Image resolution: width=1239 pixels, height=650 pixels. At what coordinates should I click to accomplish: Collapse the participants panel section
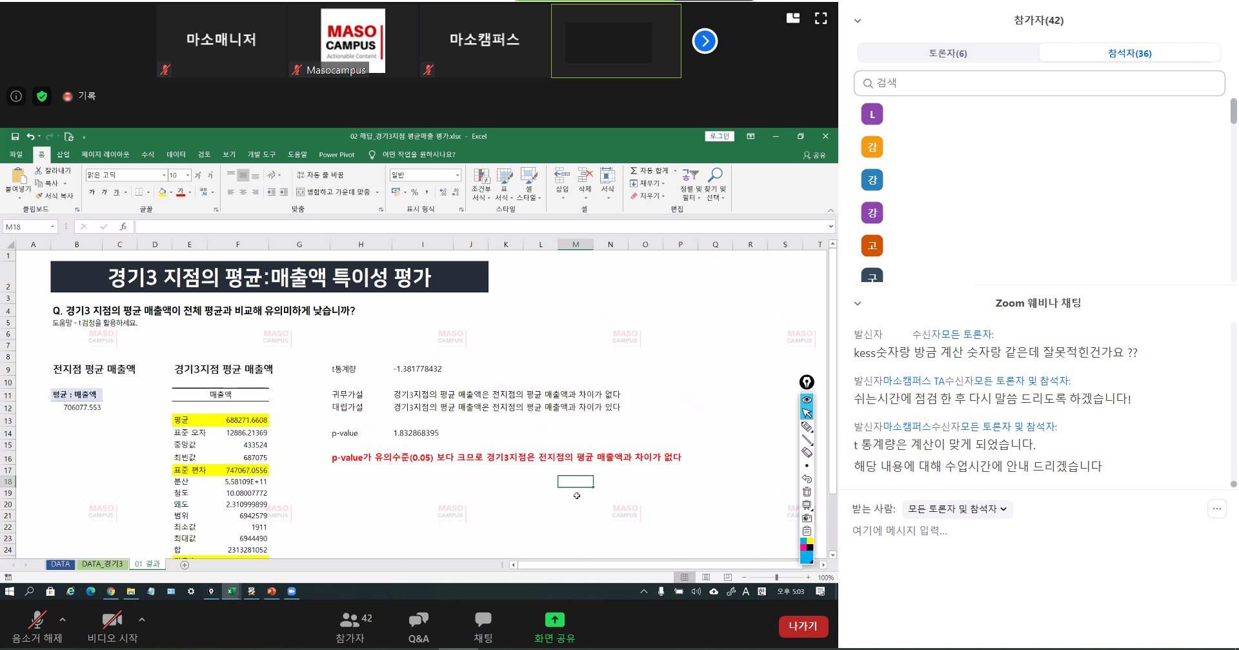(858, 21)
